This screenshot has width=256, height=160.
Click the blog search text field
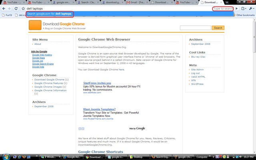point(196,28)
